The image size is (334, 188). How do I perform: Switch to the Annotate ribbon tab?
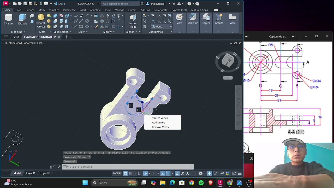(95, 10)
